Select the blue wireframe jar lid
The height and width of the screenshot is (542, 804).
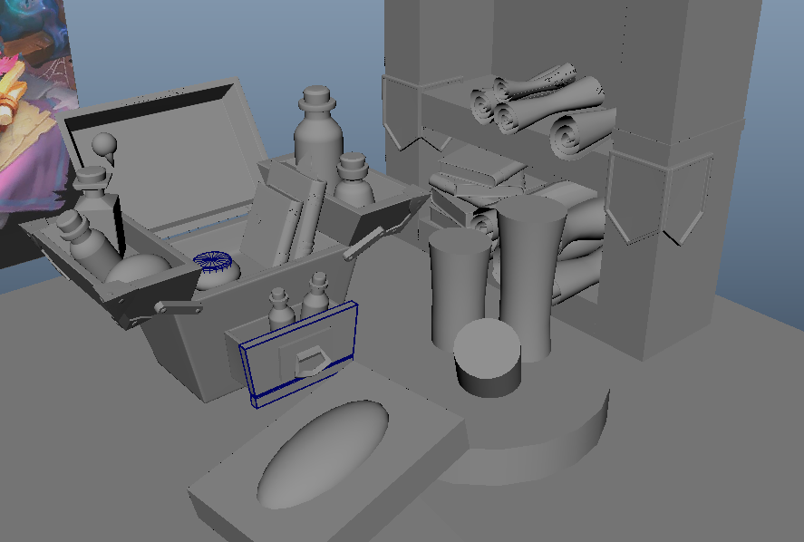[212, 259]
